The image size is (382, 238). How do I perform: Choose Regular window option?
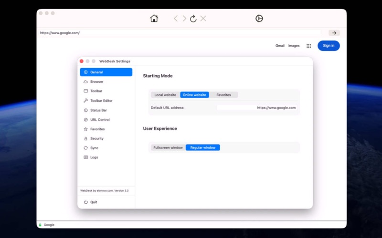coord(202,148)
